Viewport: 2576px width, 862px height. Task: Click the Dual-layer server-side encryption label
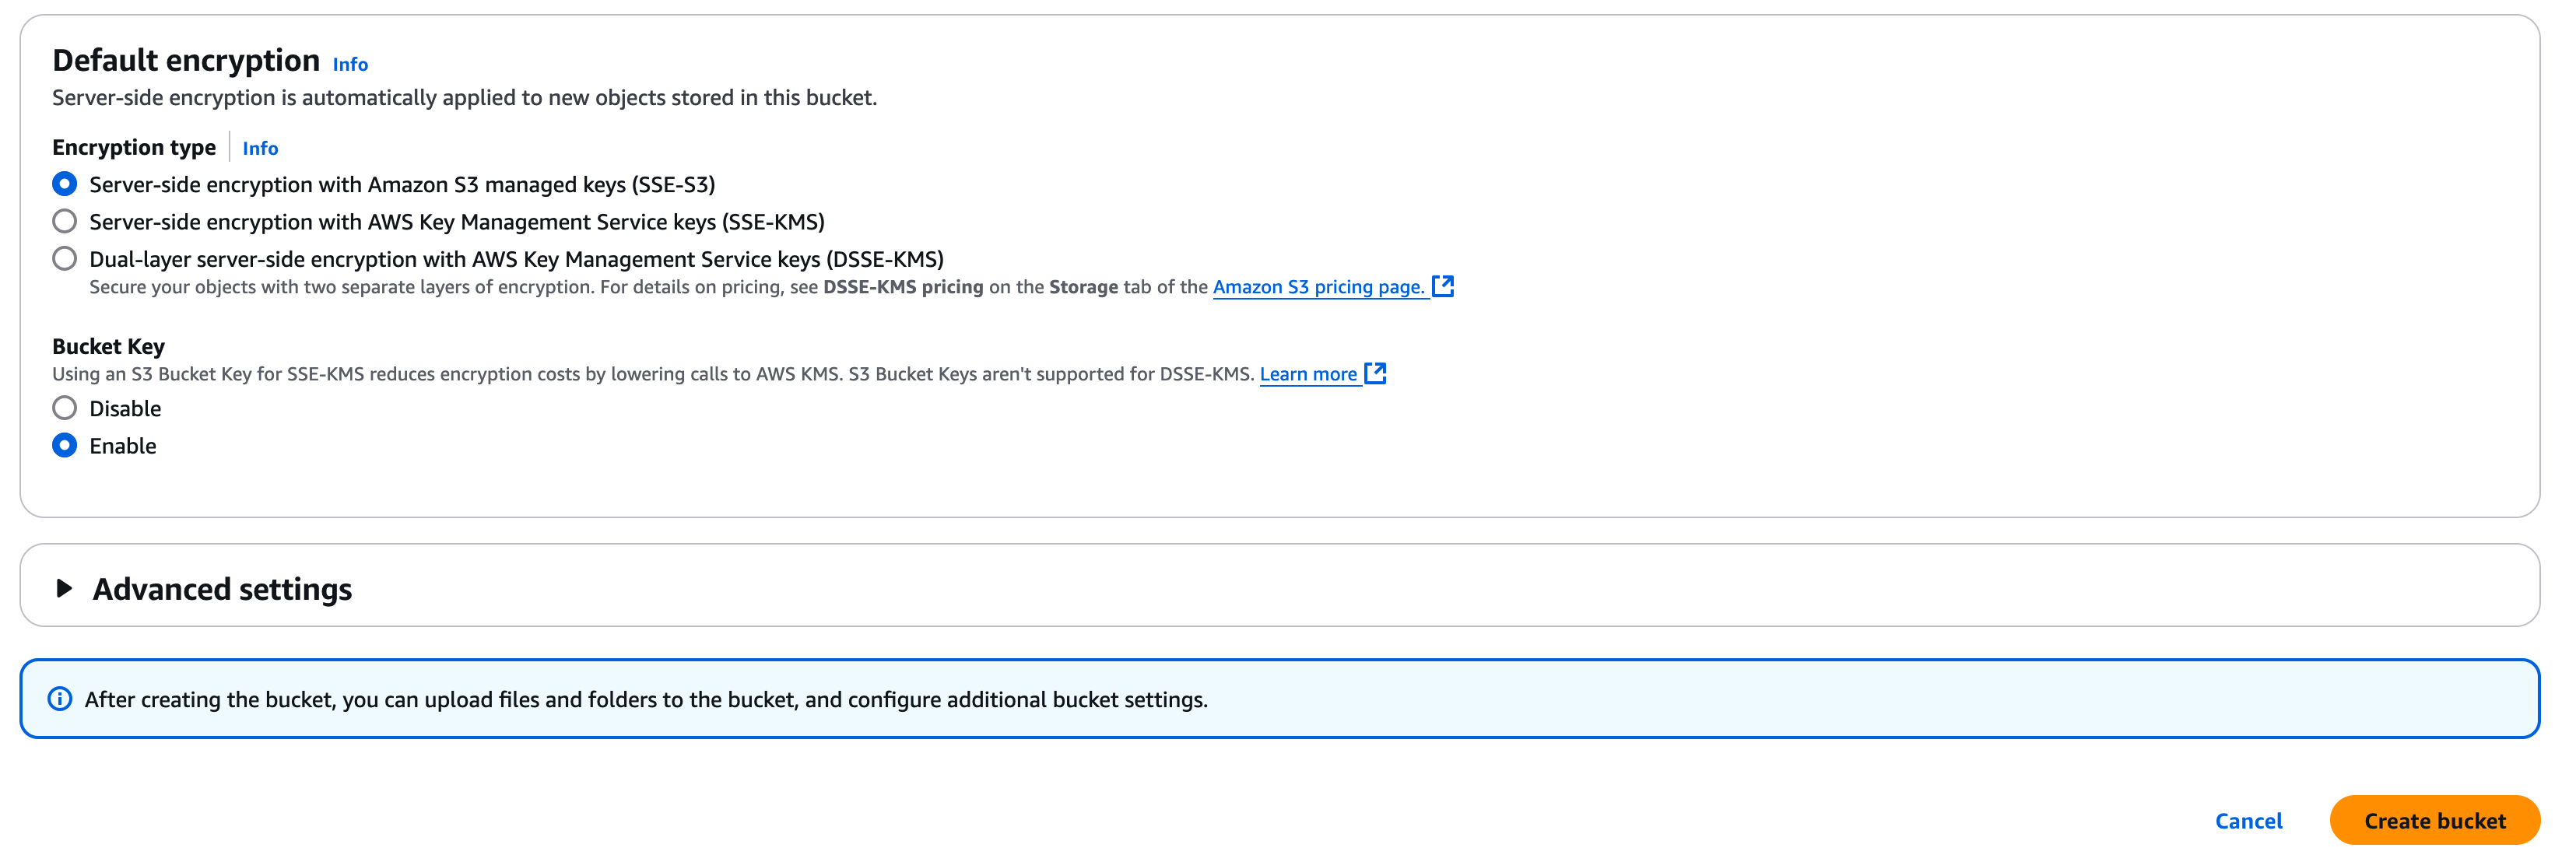coord(516,259)
